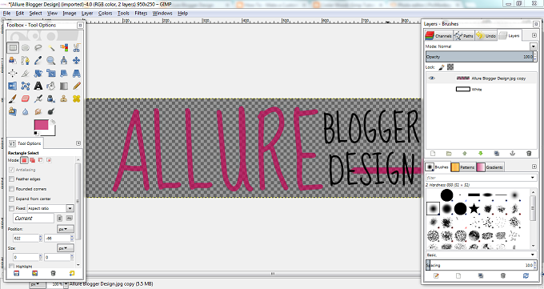Screen dimensions: 544x289
Task: Switch to the Channels tab
Action: 438,35
